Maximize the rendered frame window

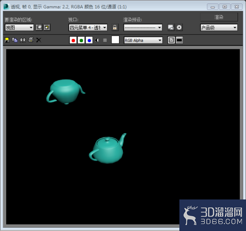click(x=225, y=7)
